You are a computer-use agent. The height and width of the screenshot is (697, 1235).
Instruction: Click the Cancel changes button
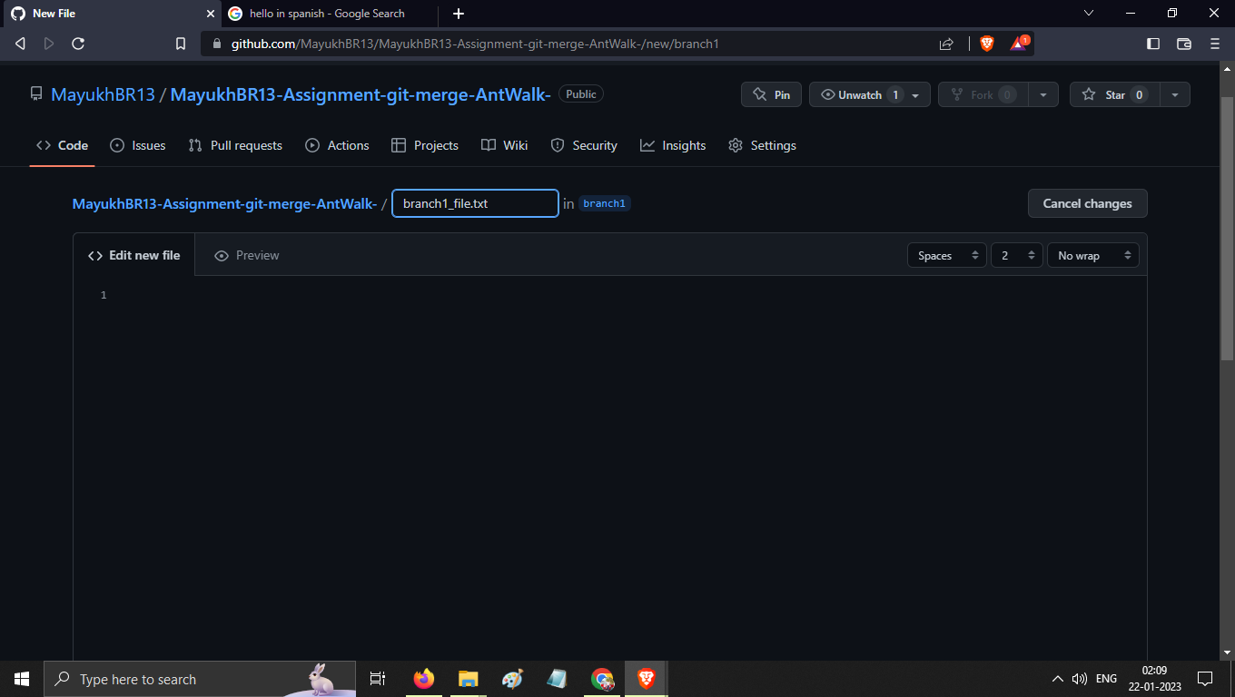pyautogui.click(x=1087, y=203)
